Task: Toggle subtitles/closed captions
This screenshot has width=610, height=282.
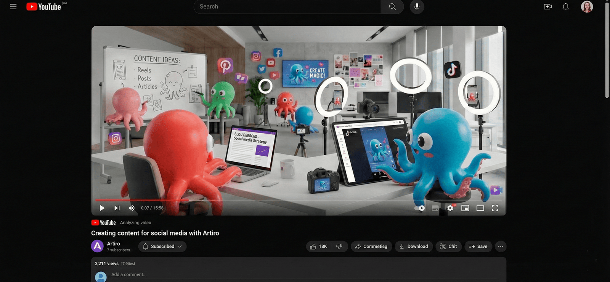Action: click(435, 208)
